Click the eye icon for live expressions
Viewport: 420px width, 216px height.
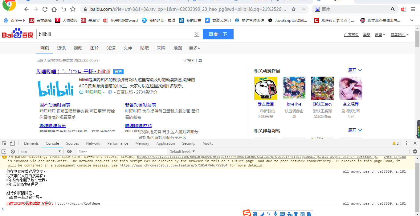coord(69,152)
